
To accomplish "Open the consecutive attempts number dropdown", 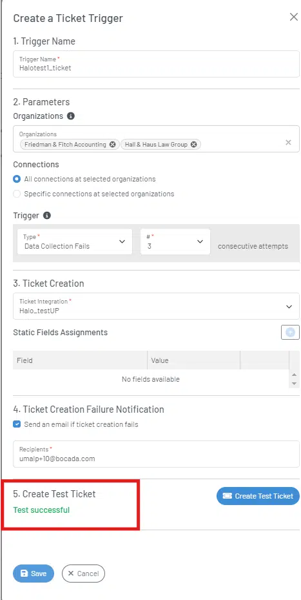I will click(x=175, y=242).
